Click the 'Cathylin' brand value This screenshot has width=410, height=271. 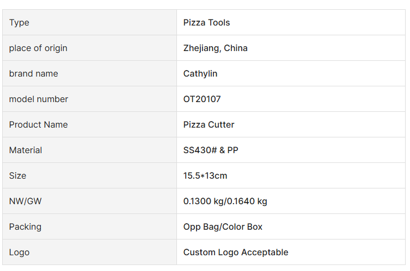click(x=200, y=74)
